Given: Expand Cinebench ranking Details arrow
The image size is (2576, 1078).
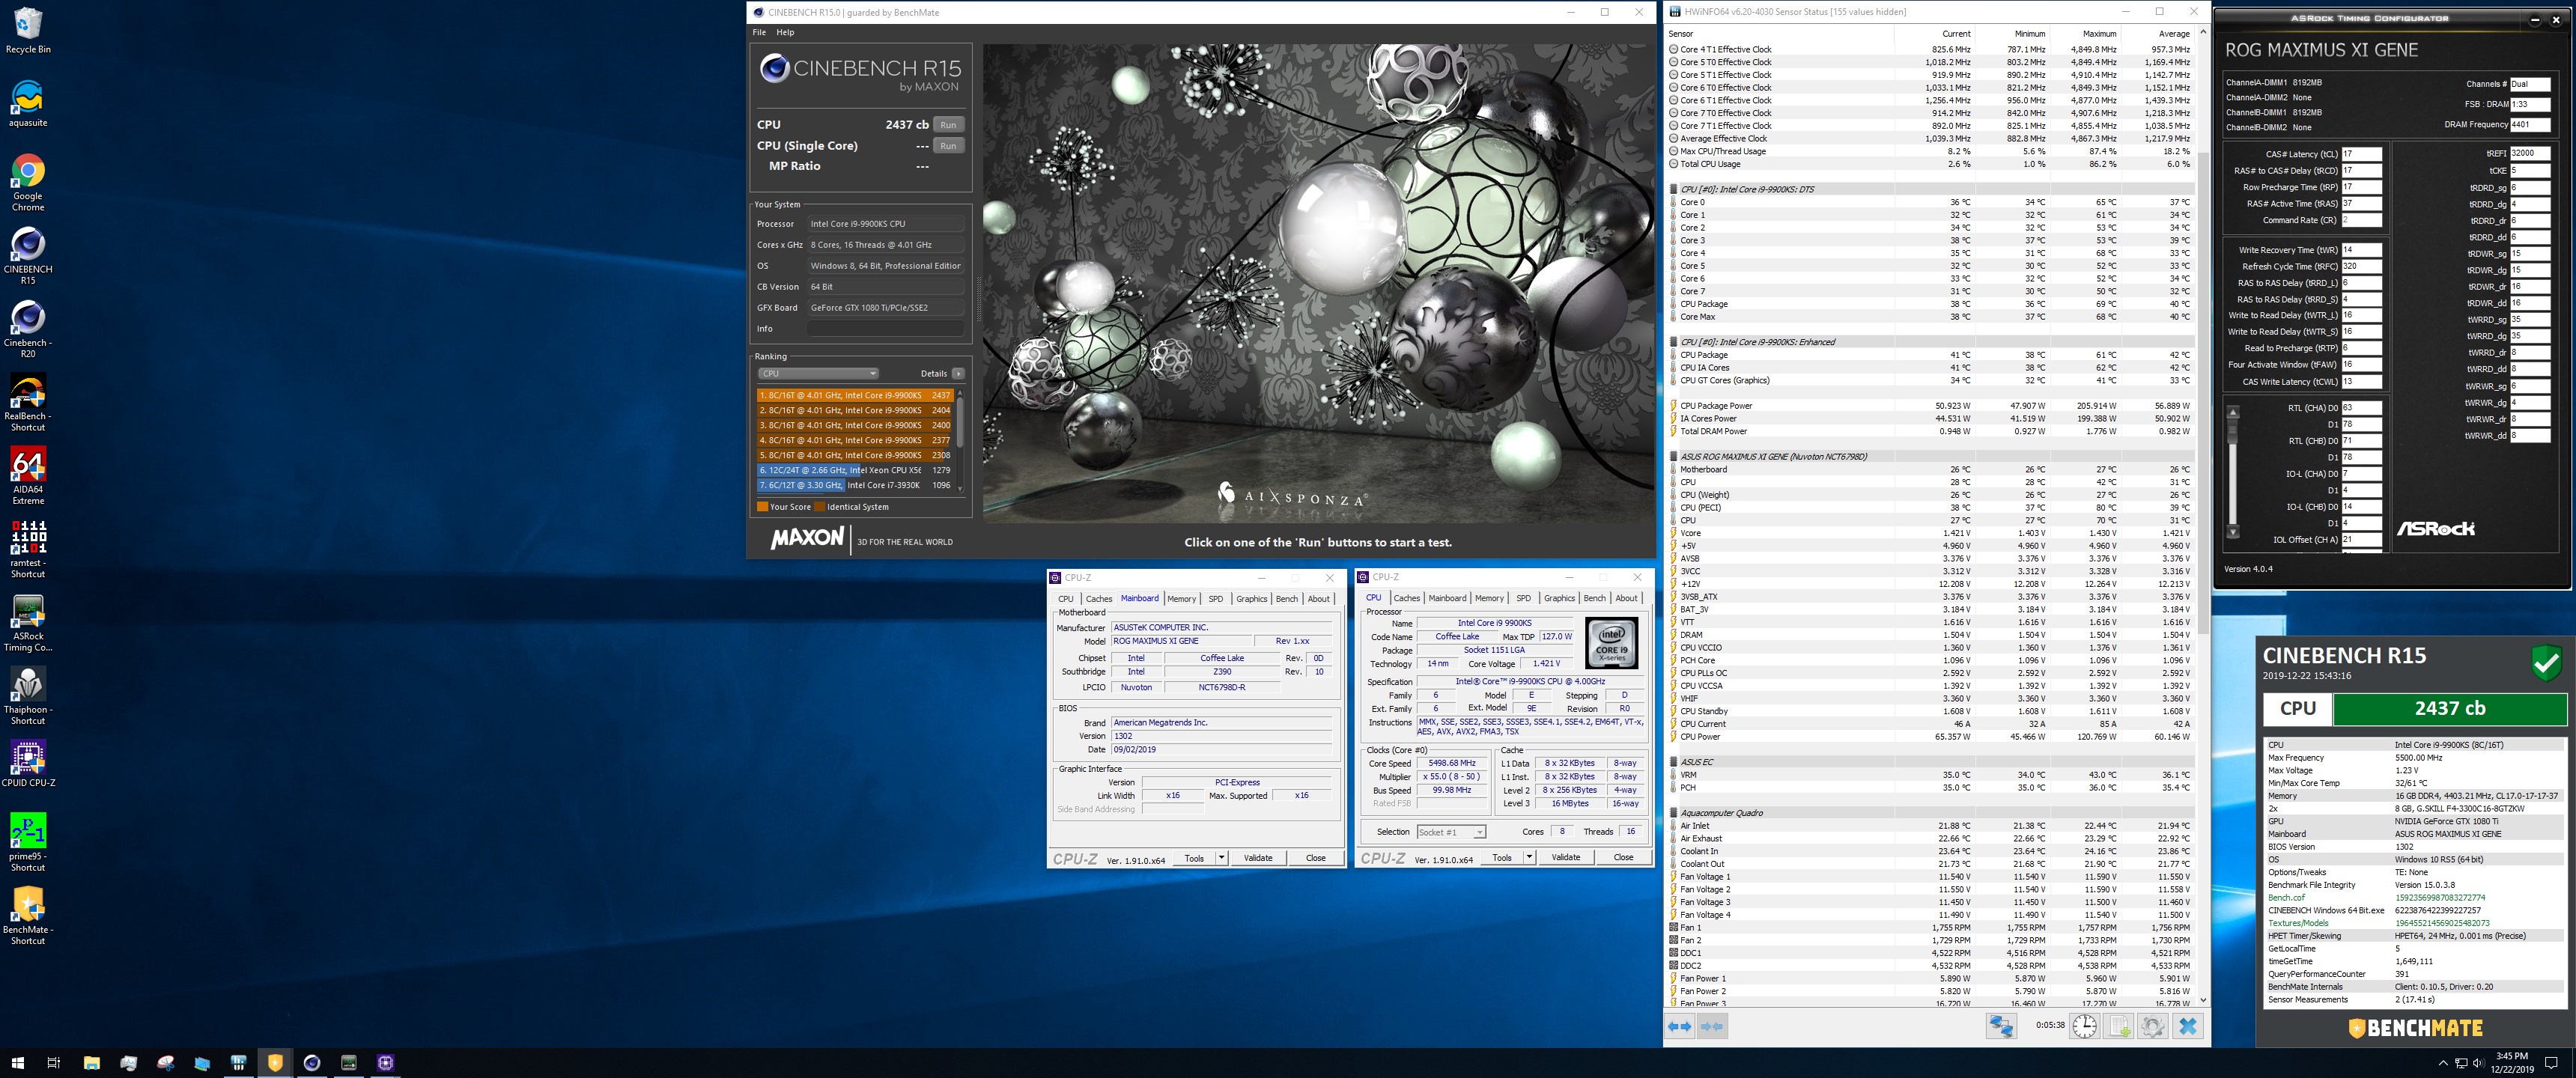Looking at the screenshot, I should (x=958, y=374).
